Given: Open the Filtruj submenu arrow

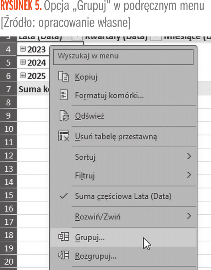Looking at the screenshot, I should click(189, 175).
